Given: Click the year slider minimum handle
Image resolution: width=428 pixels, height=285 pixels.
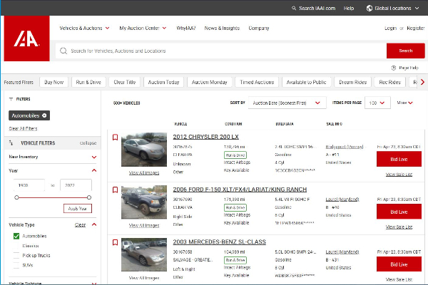Looking at the screenshot, I should click(x=16, y=197).
